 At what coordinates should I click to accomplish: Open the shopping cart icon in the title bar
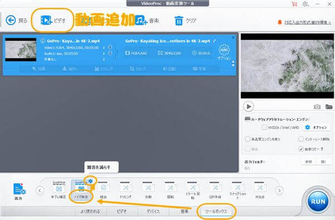click(x=295, y=4)
